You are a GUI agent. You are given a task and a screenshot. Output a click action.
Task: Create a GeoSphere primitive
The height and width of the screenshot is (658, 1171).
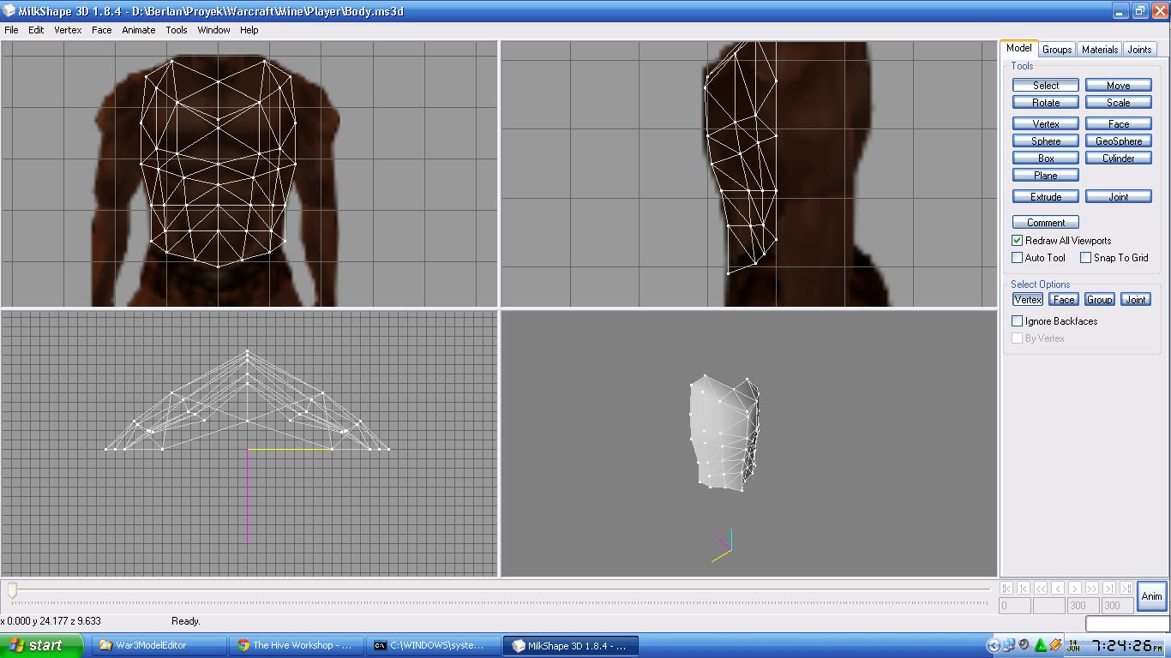[1118, 141]
